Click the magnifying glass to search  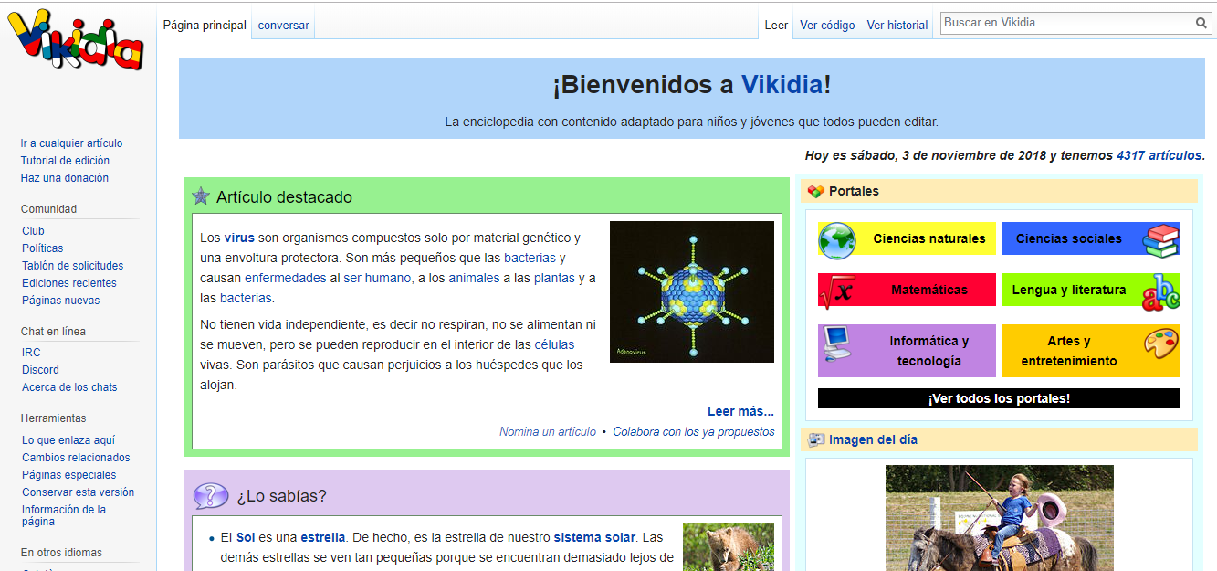[1201, 23]
